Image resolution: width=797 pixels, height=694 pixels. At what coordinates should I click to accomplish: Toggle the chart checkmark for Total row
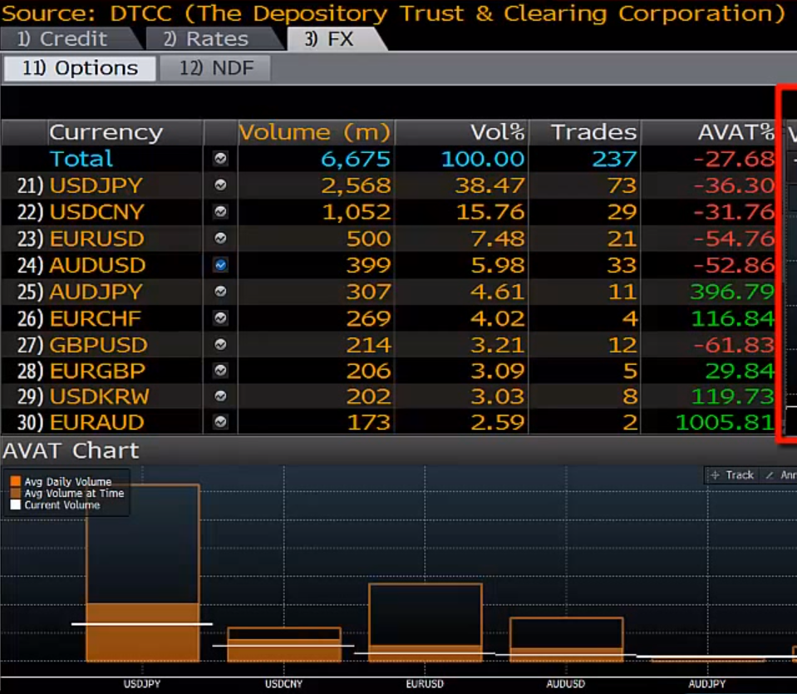click(220, 159)
